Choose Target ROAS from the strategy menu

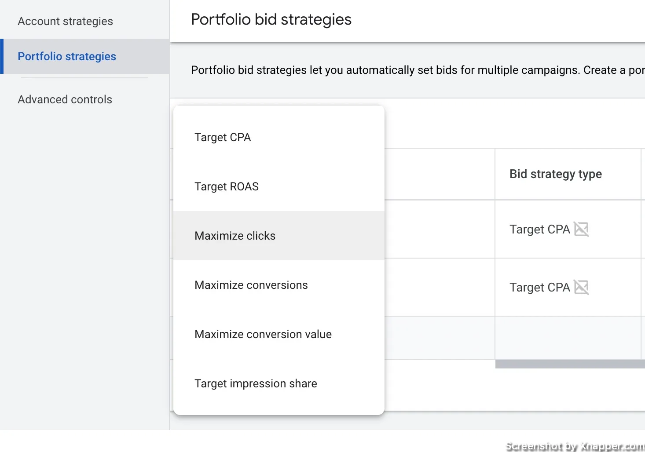click(227, 186)
